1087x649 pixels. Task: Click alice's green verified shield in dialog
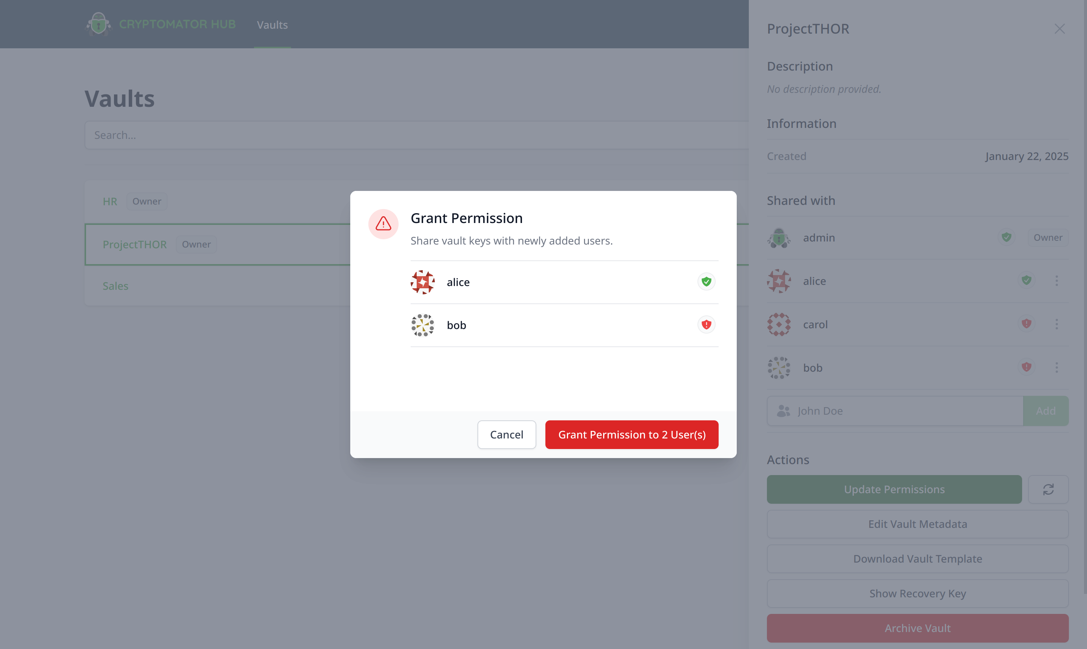point(706,281)
